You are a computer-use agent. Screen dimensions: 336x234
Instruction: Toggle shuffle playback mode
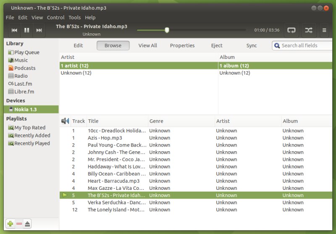point(308,30)
